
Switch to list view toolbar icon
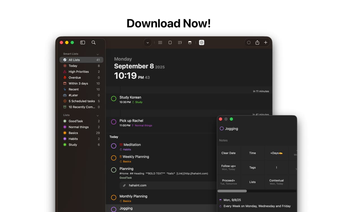click(160, 42)
